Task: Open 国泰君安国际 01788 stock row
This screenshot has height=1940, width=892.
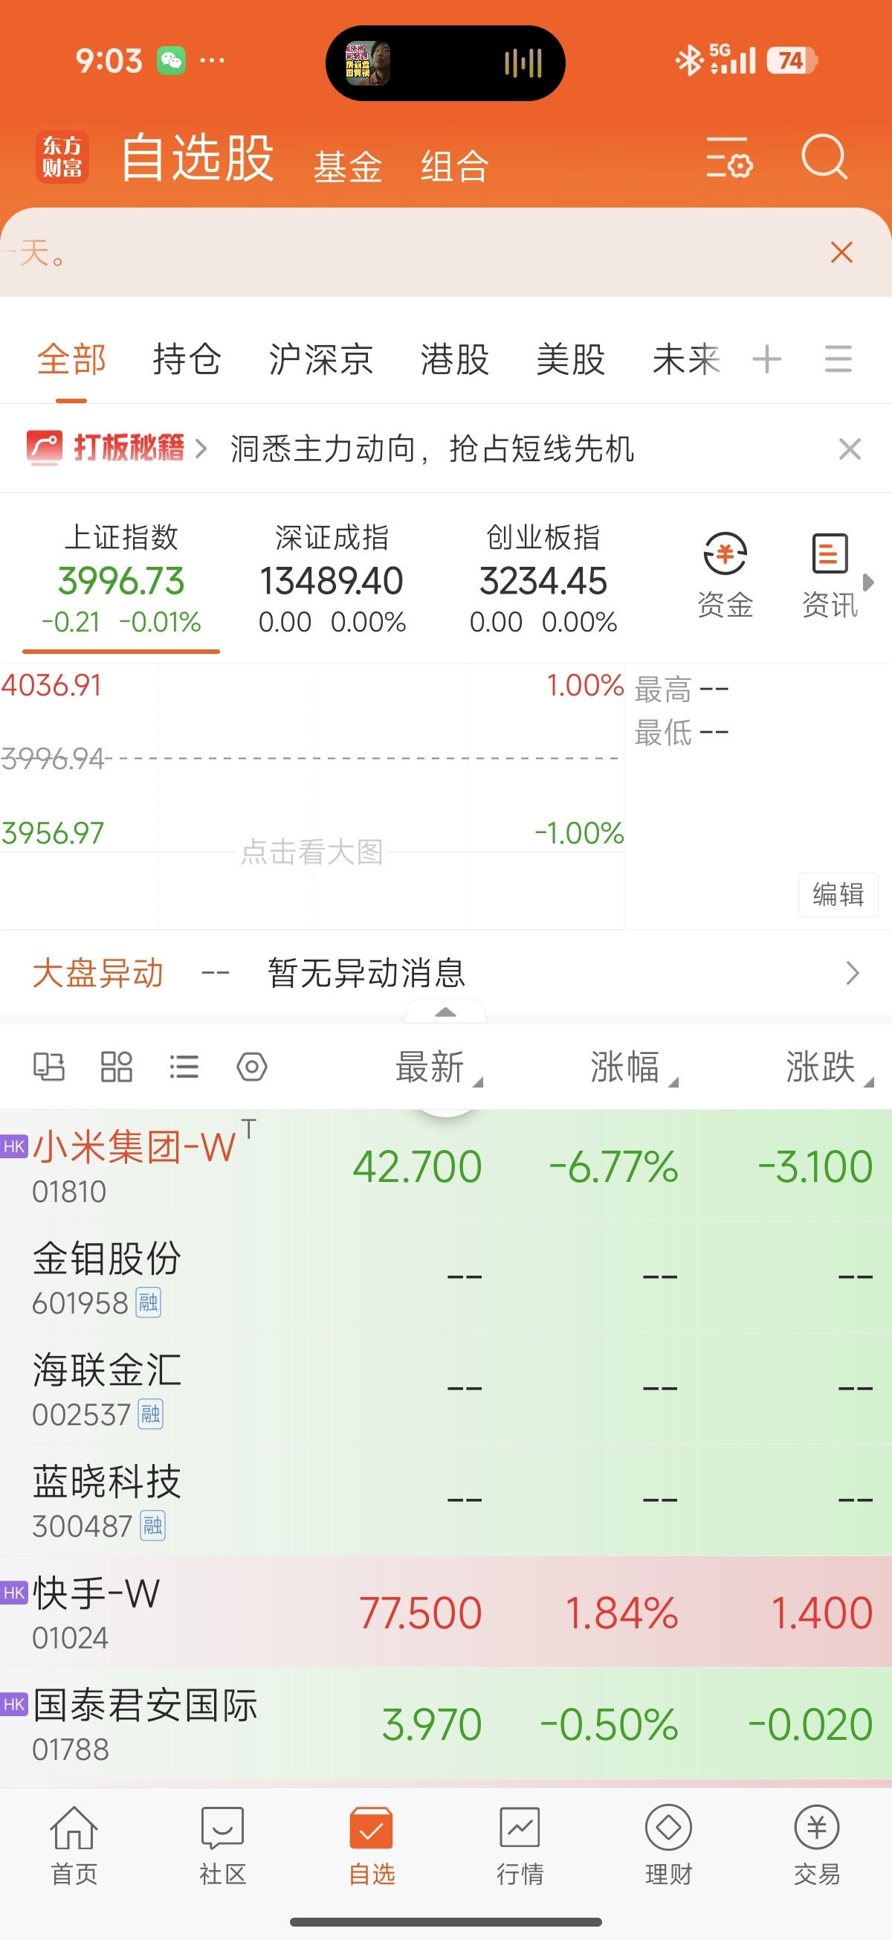Action: tap(445, 1724)
